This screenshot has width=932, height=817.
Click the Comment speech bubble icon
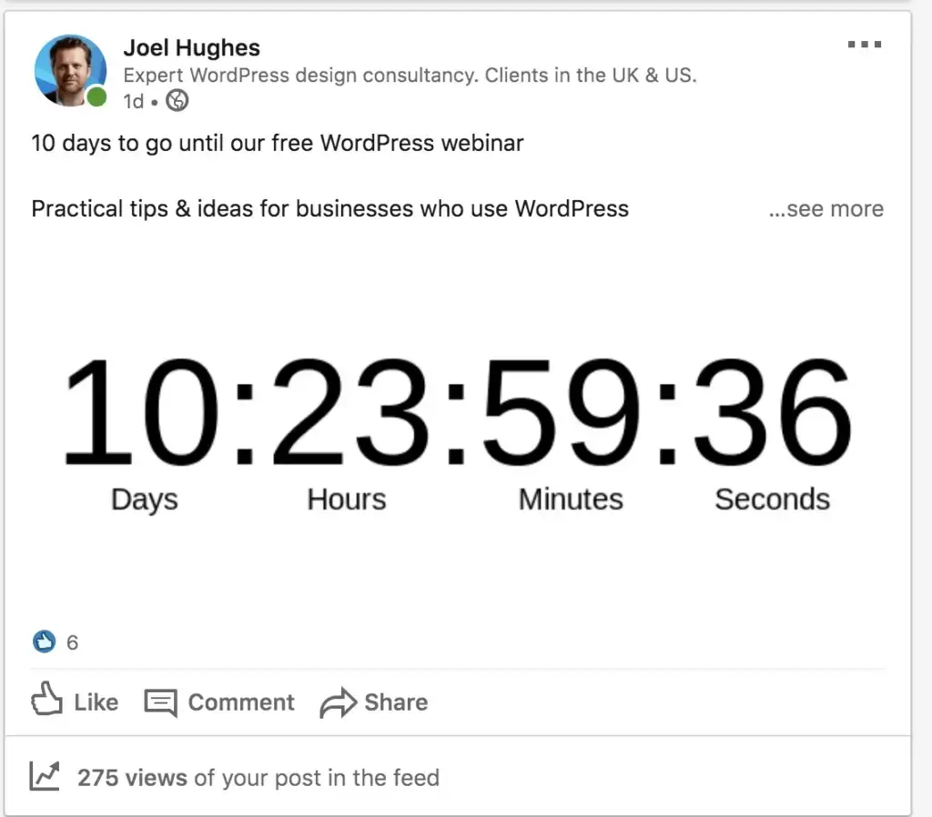click(160, 702)
